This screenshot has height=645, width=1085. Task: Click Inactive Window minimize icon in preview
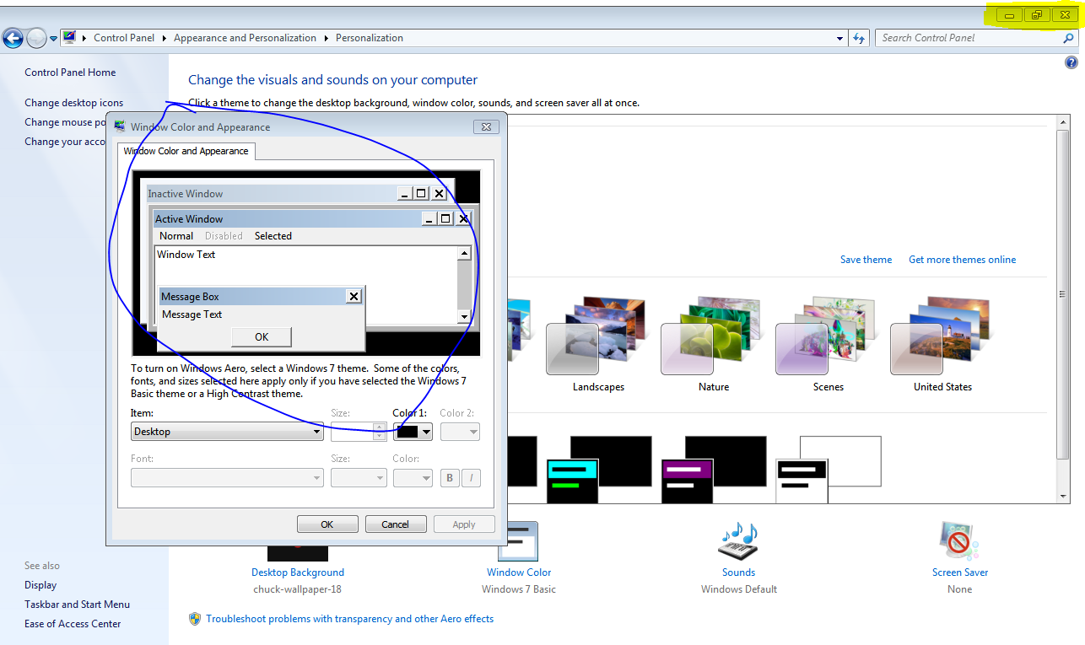405,194
